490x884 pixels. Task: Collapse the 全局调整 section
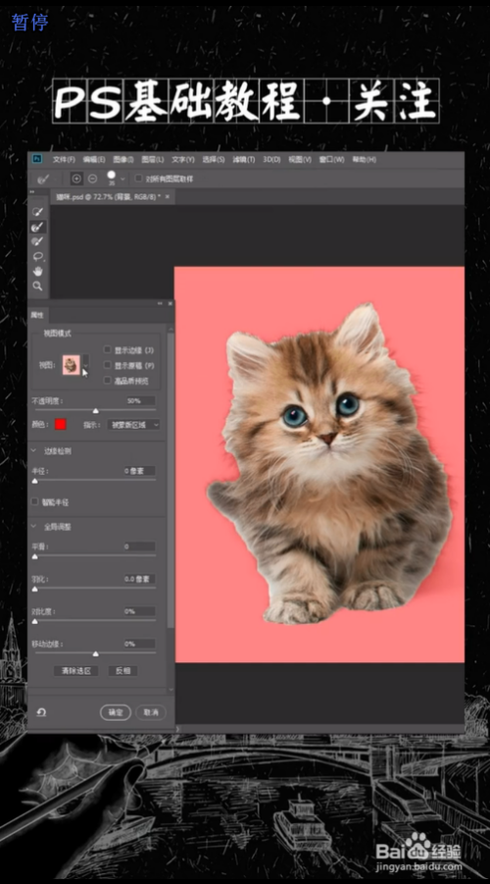point(33,527)
